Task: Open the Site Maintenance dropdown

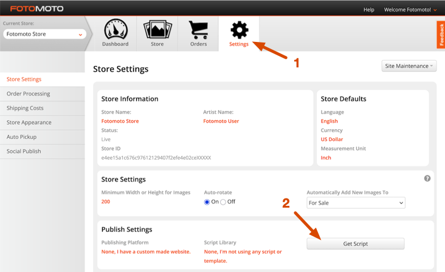Action: [409, 66]
